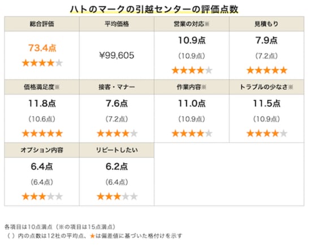Click the star rating under 73.4点
The image size is (311, 245).
pyautogui.click(x=42, y=63)
